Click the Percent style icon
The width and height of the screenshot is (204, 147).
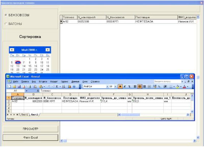point(159,87)
